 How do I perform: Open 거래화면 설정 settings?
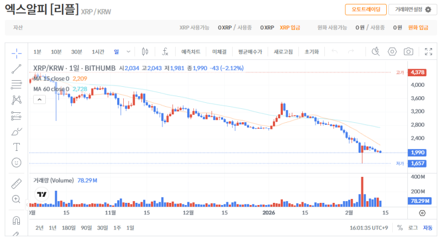click(x=413, y=9)
